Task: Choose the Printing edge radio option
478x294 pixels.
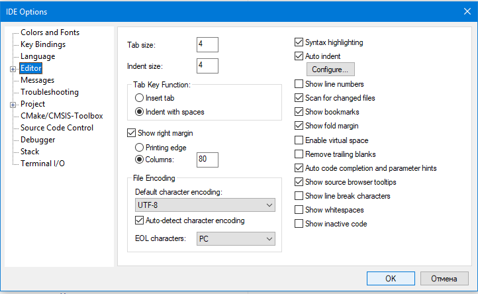Action: pos(139,147)
